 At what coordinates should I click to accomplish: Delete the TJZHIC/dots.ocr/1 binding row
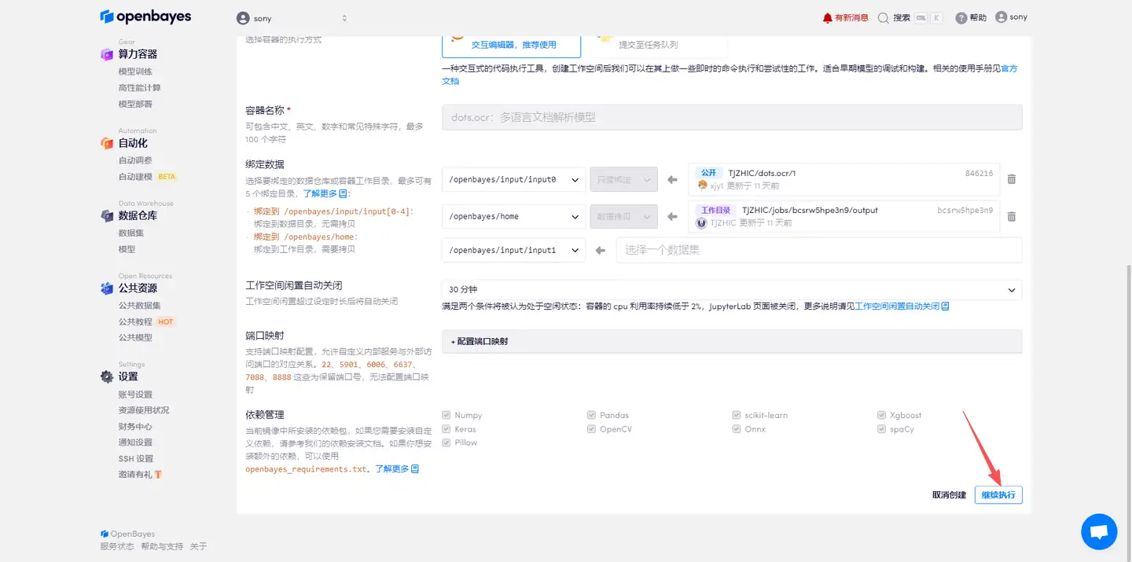coord(1012,179)
